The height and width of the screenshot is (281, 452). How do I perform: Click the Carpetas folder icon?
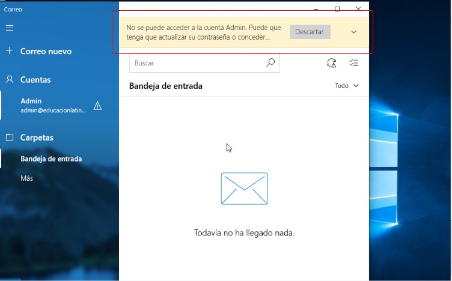(x=10, y=137)
